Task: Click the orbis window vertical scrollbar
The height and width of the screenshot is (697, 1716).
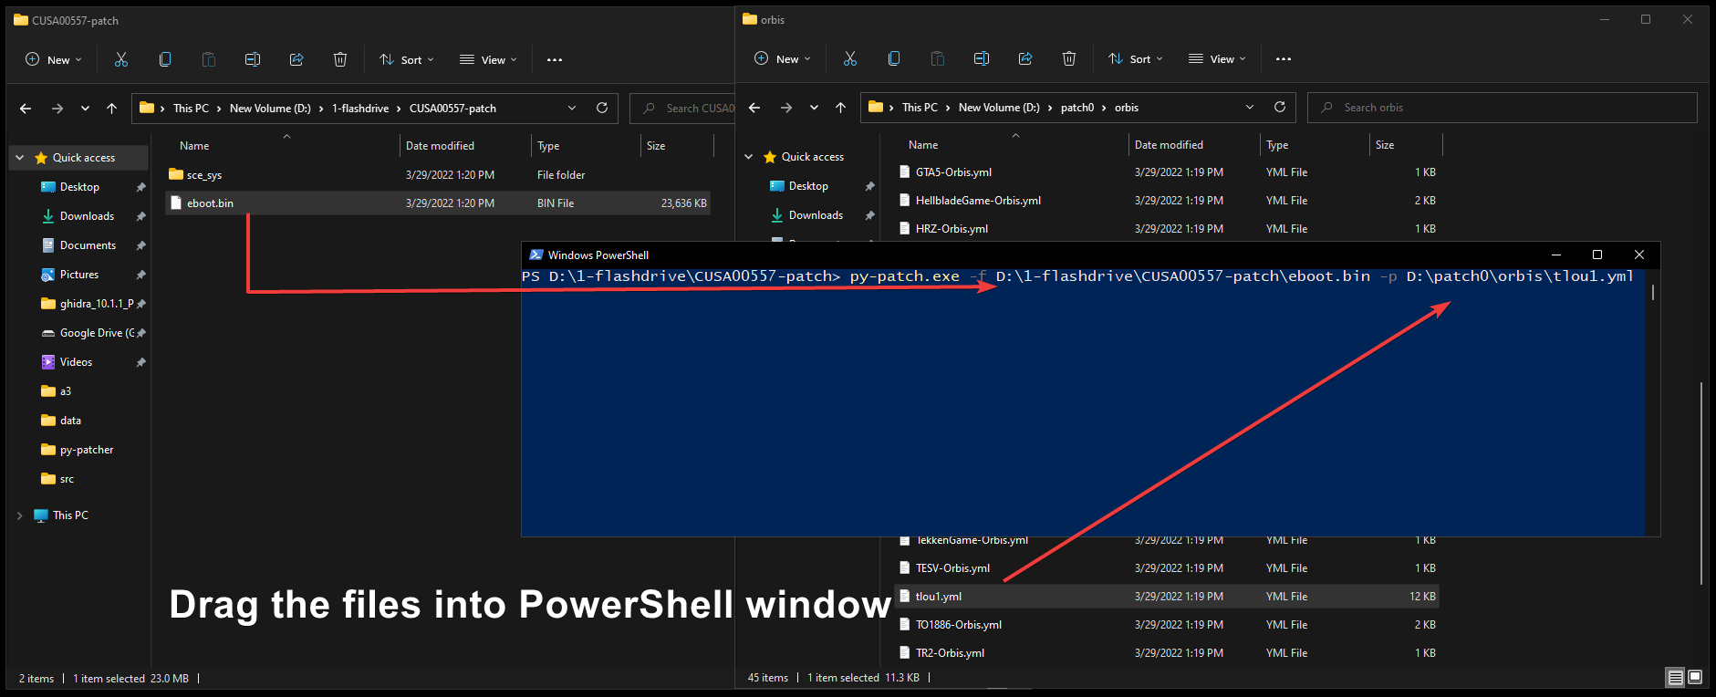Action: (x=1701, y=484)
